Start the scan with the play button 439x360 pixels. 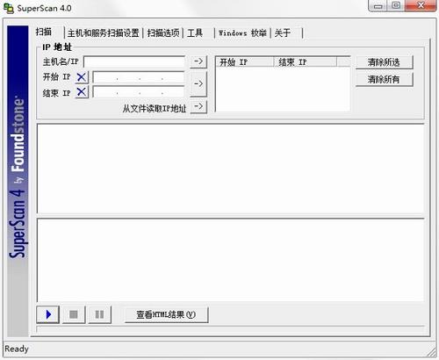point(48,314)
